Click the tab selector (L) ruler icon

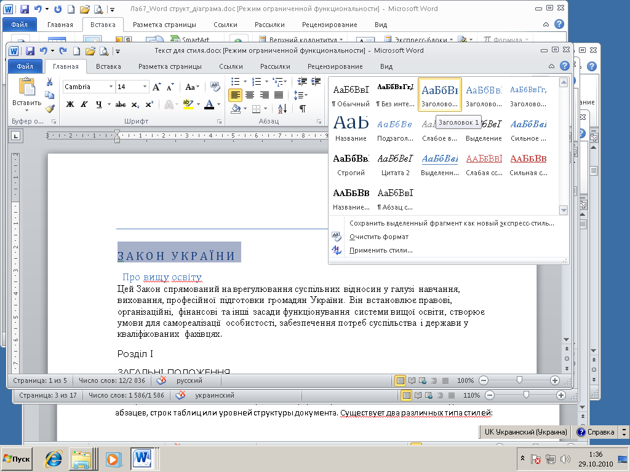click(x=15, y=136)
